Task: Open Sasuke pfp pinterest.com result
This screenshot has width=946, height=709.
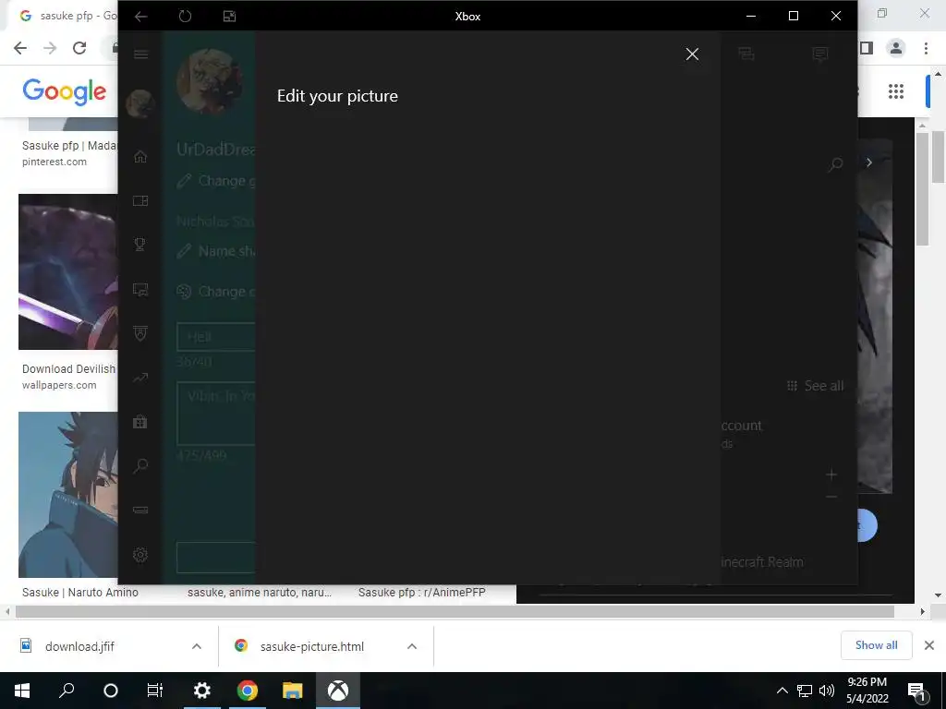Action: click(68, 153)
